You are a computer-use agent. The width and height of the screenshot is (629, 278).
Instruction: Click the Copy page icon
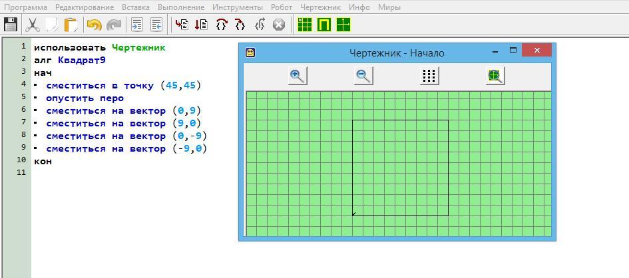click(x=51, y=25)
